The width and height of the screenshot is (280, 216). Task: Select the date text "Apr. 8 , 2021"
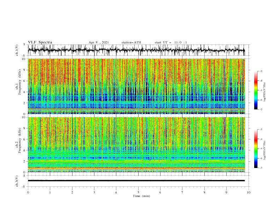pyautogui.click(x=99, y=42)
